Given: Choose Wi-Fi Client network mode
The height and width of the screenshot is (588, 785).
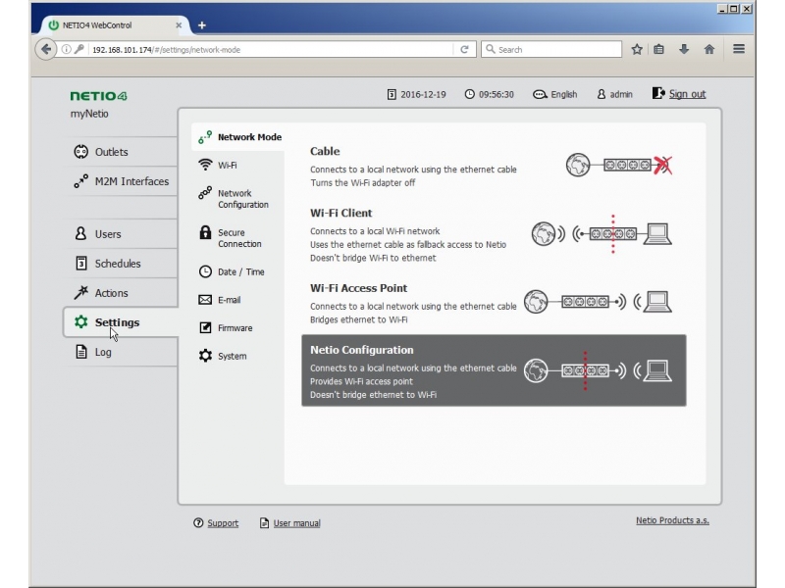Looking at the screenshot, I should 494,235.
